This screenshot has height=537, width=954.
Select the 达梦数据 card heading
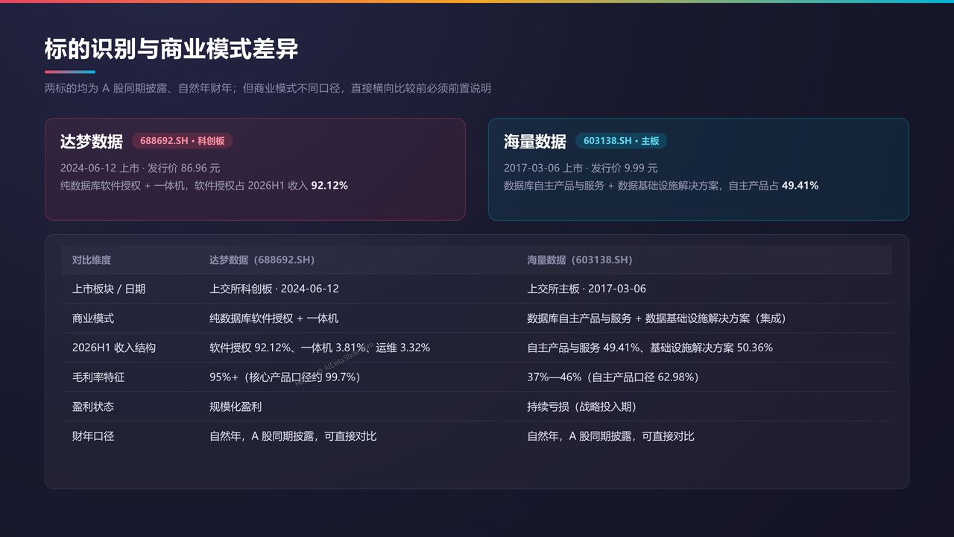pyautogui.click(x=92, y=142)
